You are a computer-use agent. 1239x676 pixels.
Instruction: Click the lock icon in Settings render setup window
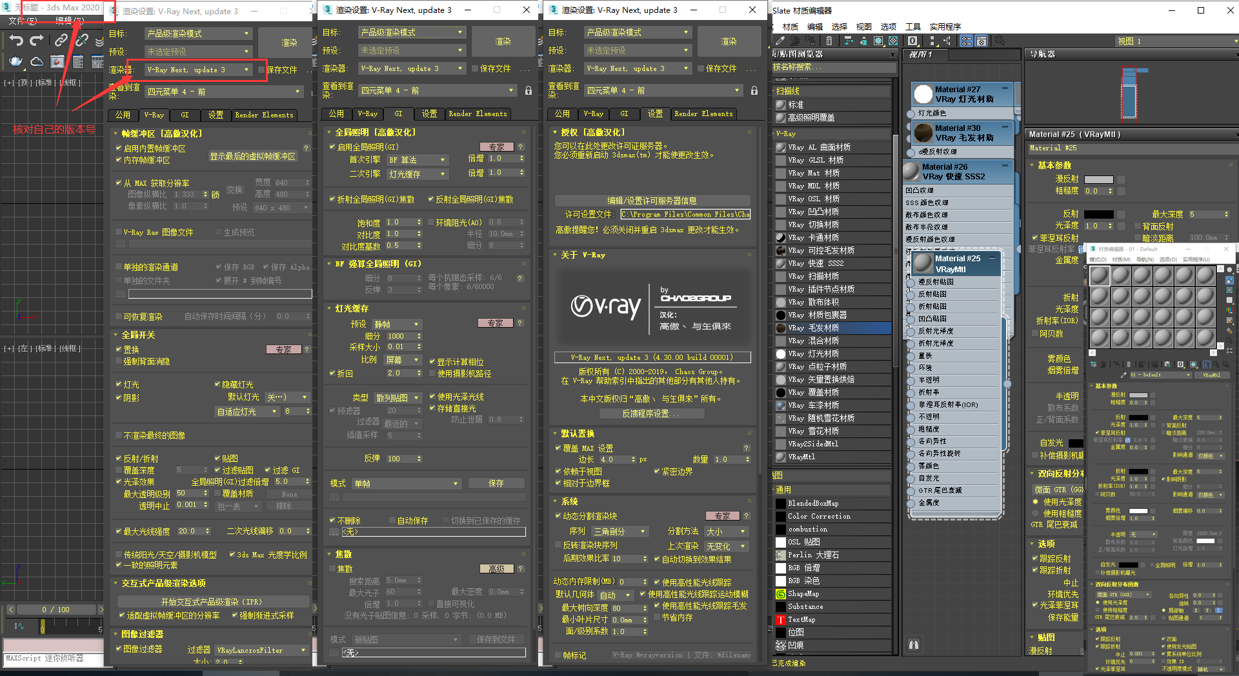click(x=754, y=90)
